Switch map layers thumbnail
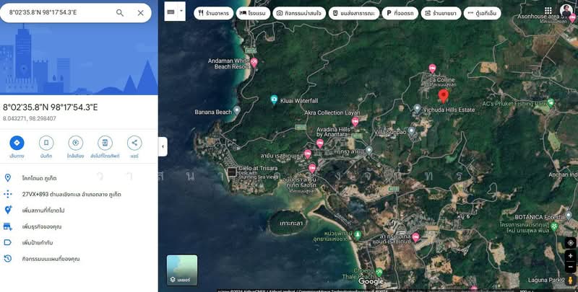 pos(182,270)
